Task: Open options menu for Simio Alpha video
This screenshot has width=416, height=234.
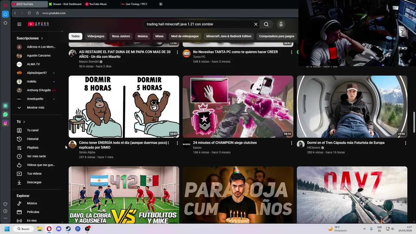Action: [x=177, y=143]
